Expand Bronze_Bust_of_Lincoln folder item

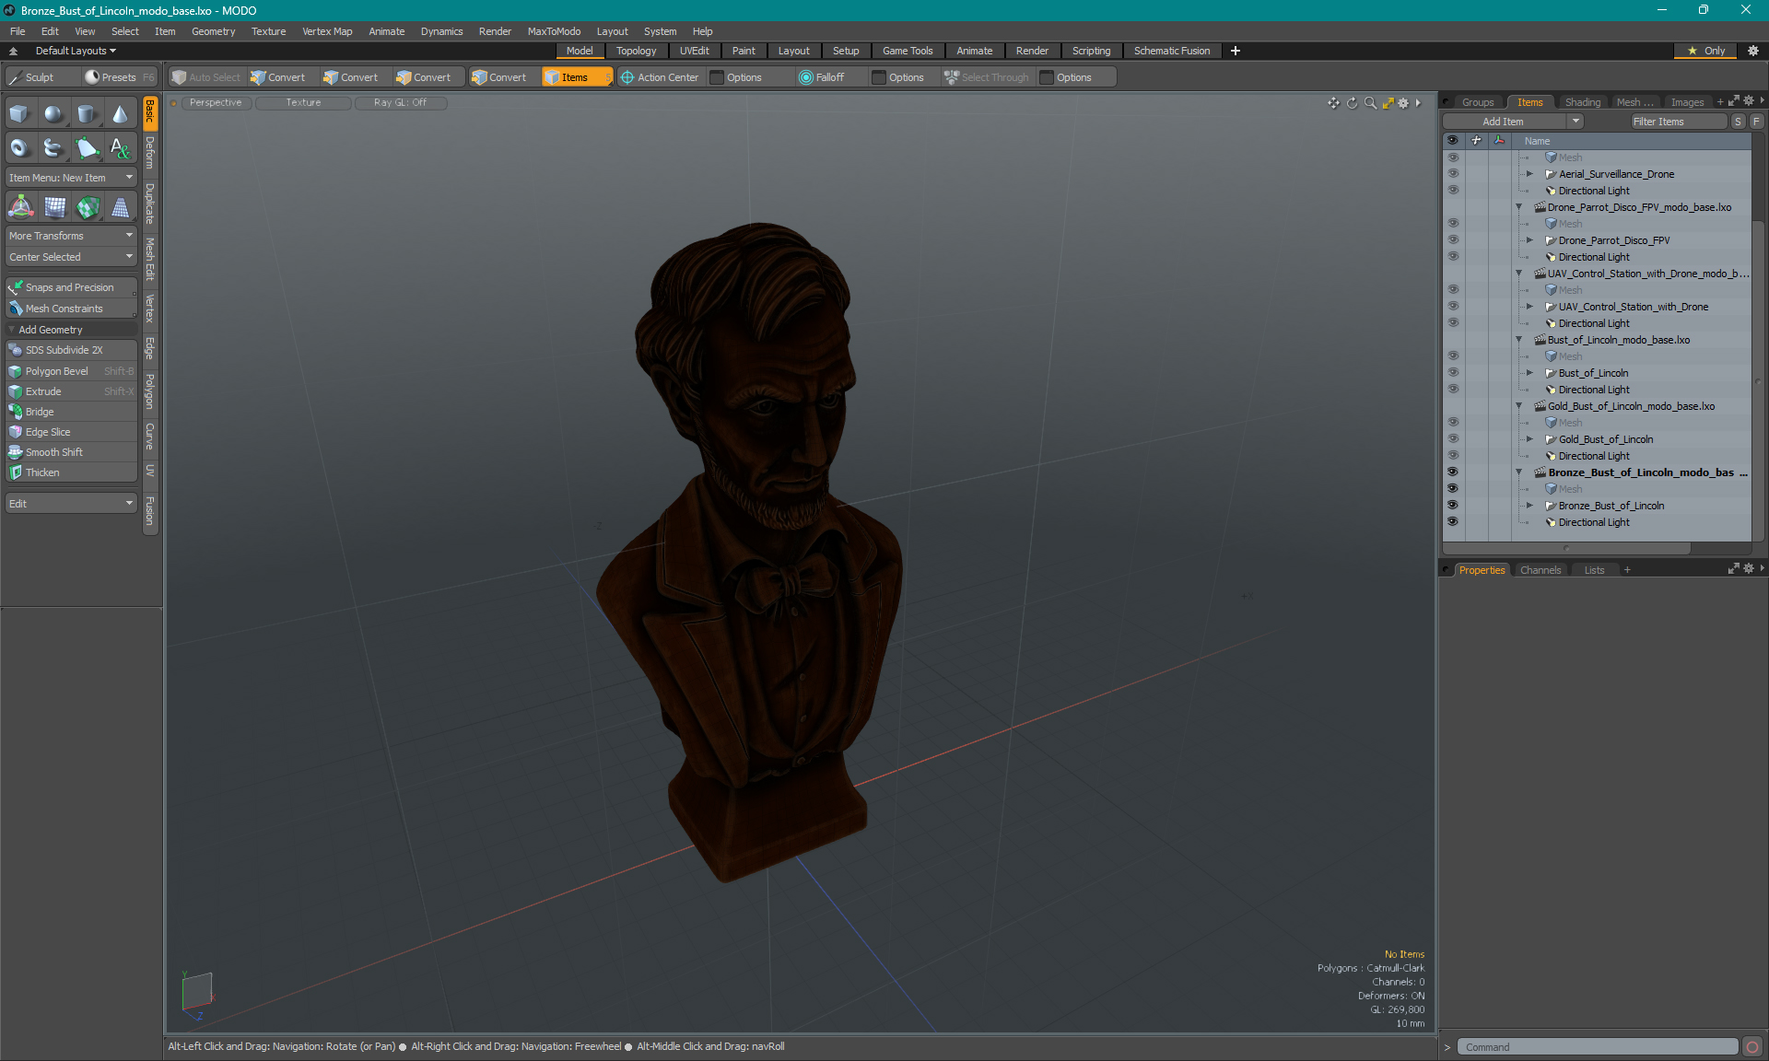pyautogui.click(x=1529, y=506)
